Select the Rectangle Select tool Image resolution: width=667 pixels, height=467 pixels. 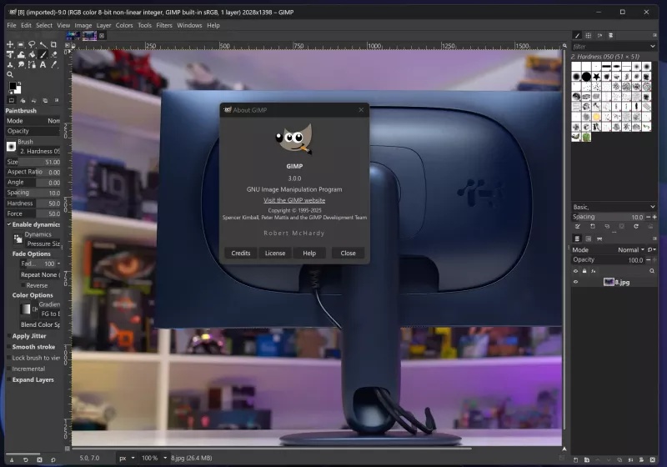point(22,45)
